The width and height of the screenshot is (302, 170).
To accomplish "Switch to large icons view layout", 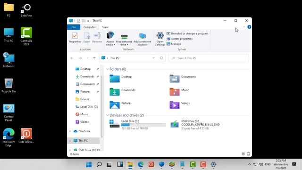I will tap(249, 154).
